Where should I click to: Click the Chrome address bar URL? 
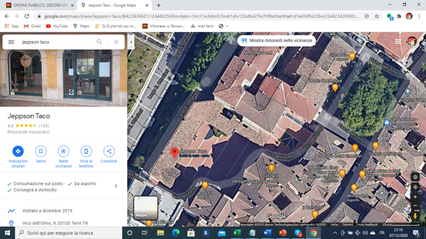coord(201,16)
